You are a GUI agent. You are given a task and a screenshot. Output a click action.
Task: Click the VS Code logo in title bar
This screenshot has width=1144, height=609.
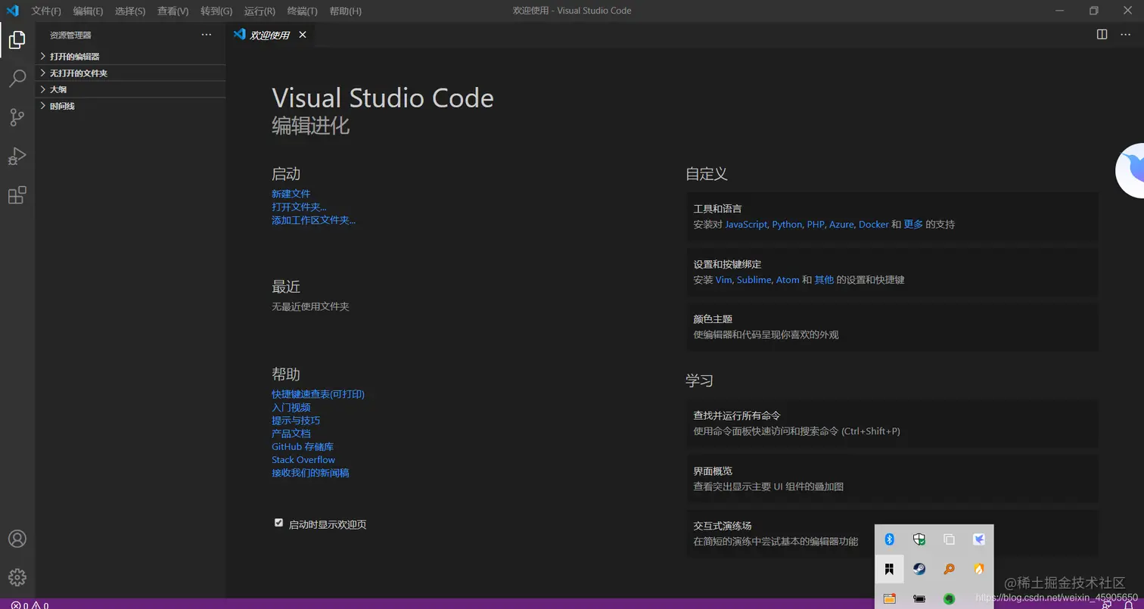click(x=13, y=11)
